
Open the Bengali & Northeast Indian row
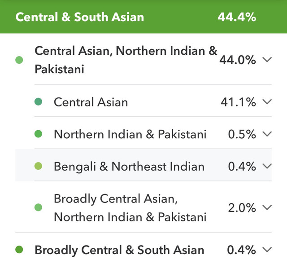(x=129, y=166)
